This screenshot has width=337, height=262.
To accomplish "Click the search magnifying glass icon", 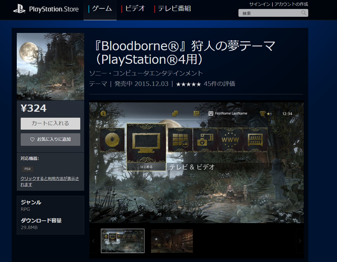I will coord(303,13).
